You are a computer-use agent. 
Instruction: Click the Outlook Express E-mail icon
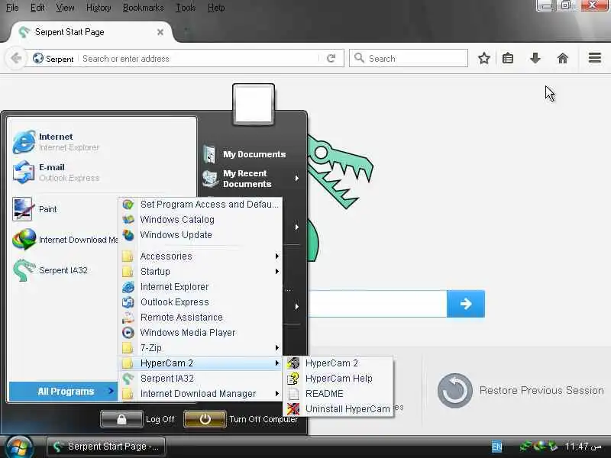pyautogui.click(x=24, y=173)
